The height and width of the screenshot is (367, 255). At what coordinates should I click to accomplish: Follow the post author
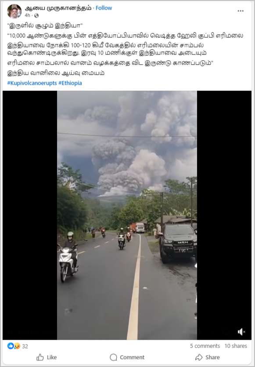[104, 8]
